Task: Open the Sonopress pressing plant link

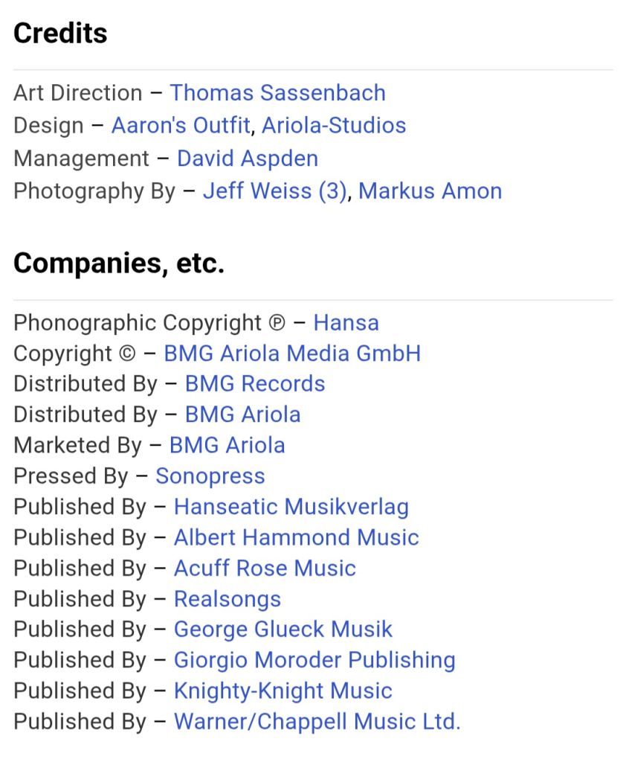Action: tap(210, 476)
